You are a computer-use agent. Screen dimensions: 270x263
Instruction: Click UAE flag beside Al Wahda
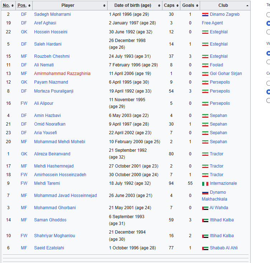(205, 208)
